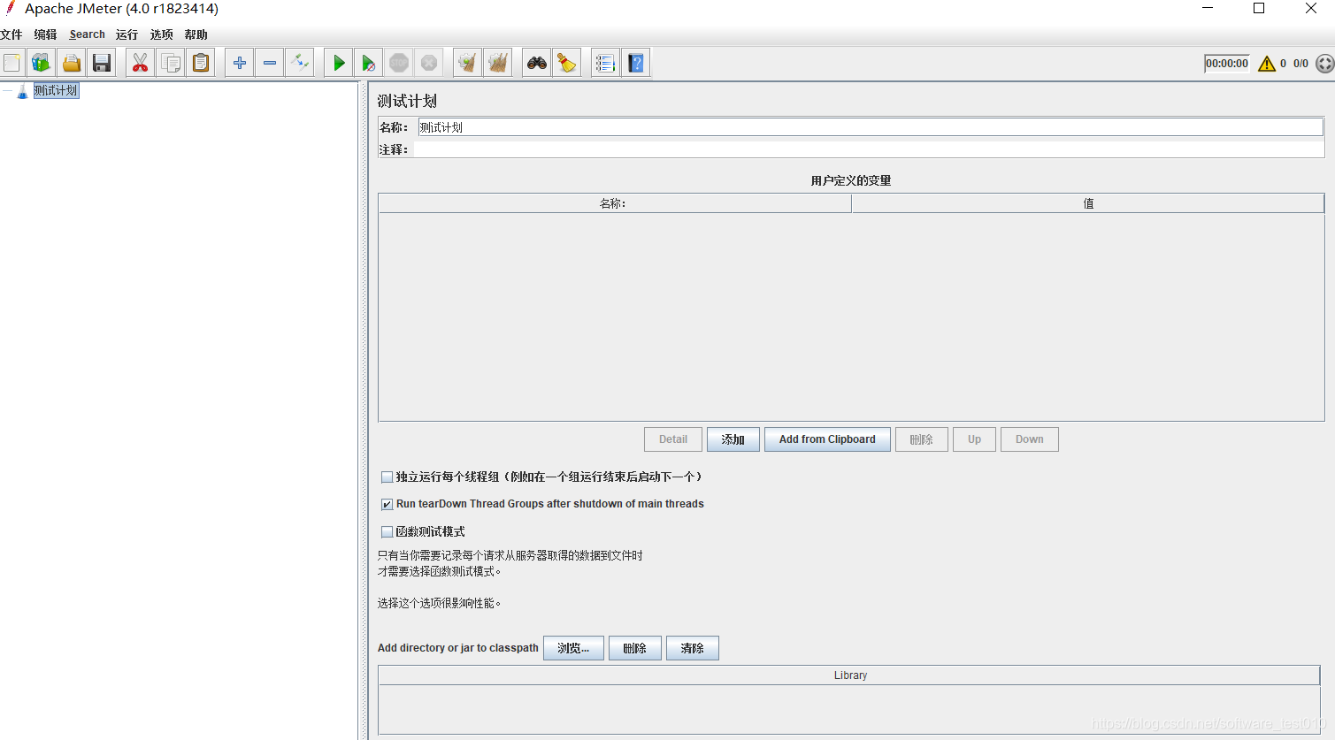Start the test with green play icon
Screen dimensions: 1335x740
pos(339,63)
